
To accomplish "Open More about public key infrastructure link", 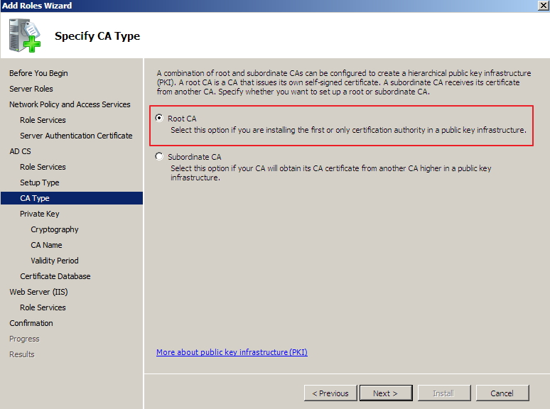I will (232, 352).
